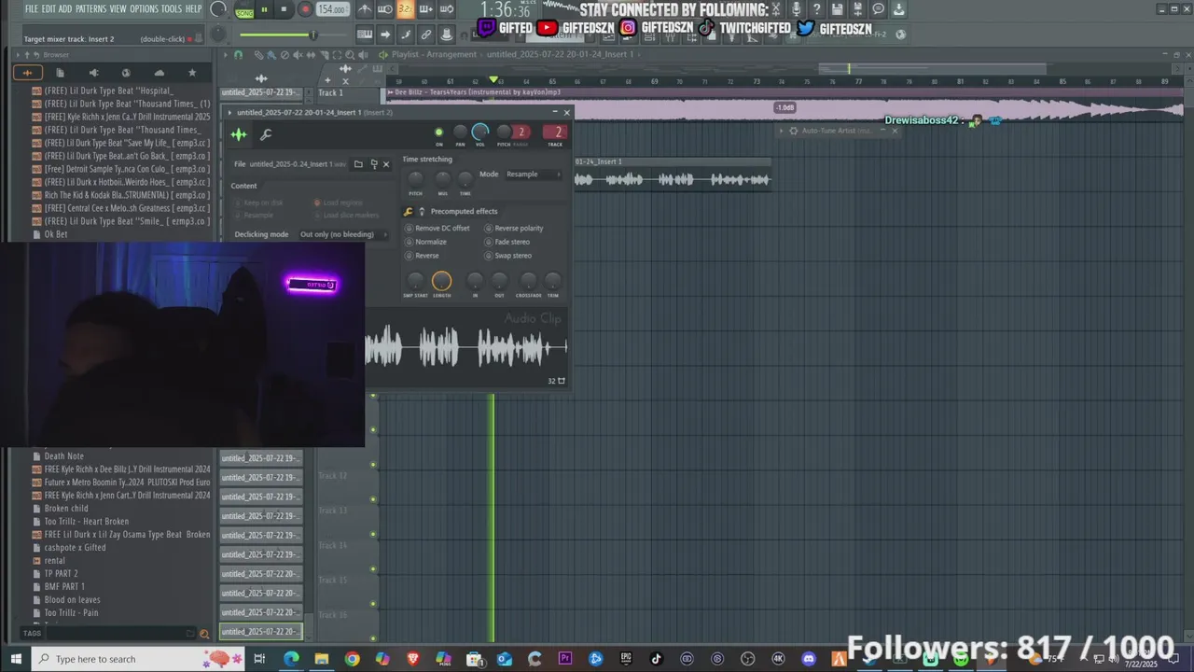Image resolution: width=1194 pixels, height=672 pixels.
Task: Open the ADD menu
Action: click(x=65, y=8)
